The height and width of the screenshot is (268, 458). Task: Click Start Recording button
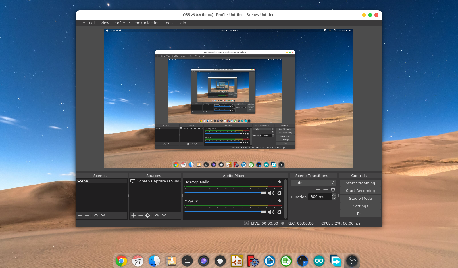click(x=360, y=191)
